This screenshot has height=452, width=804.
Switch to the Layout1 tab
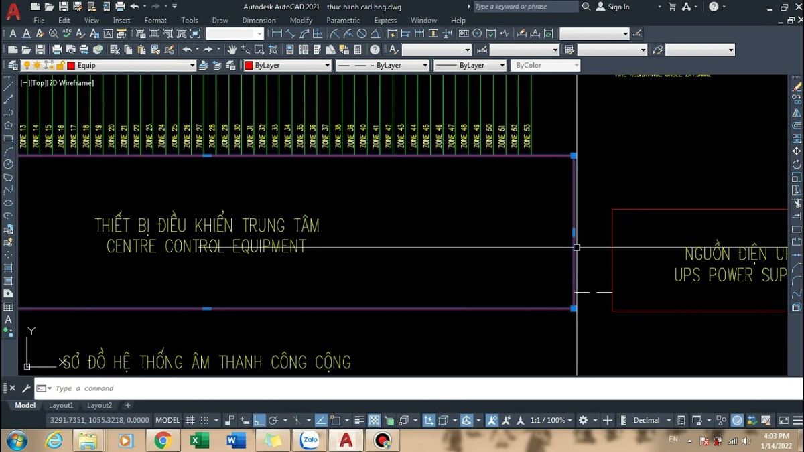pos(61,406)
